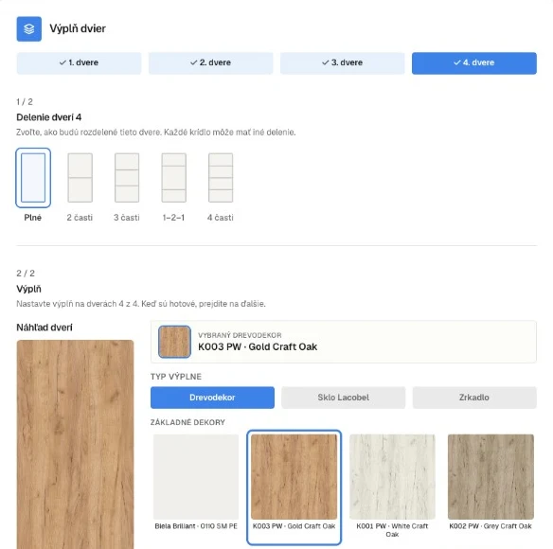Screen dimensions: 553x549
Task: Select the 4. dvere tab
Action: pos(474,63)
